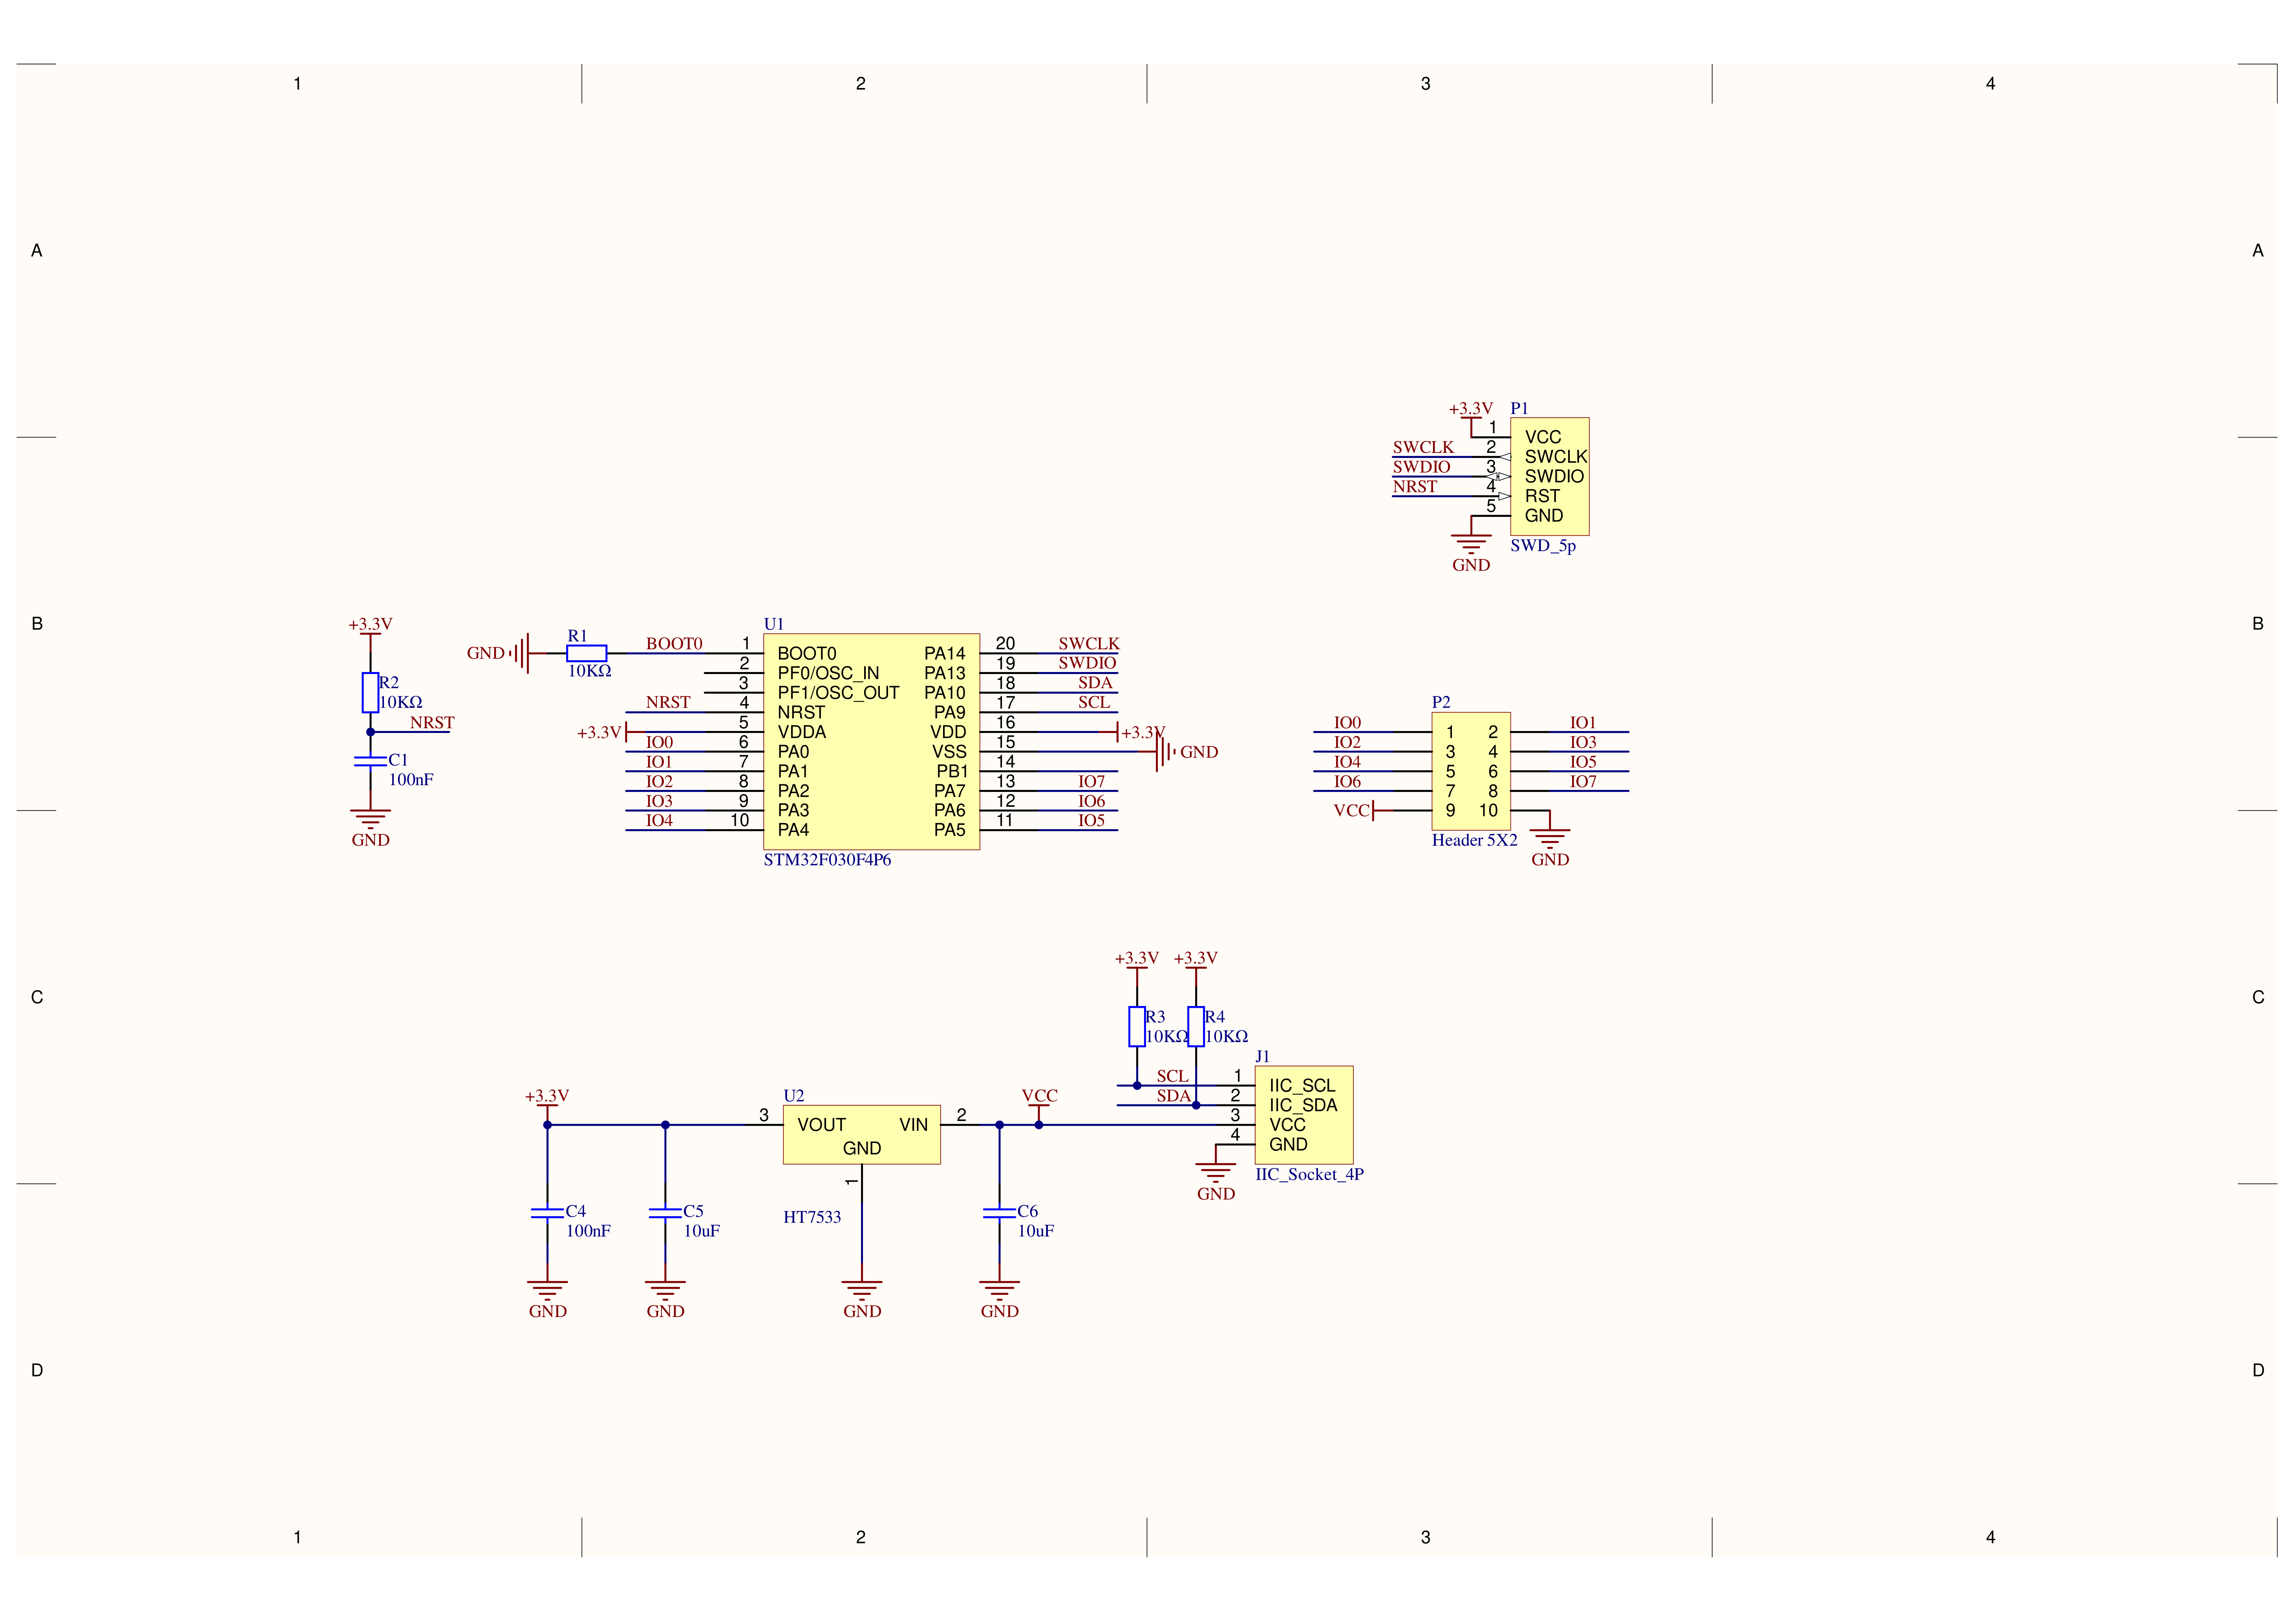The image size is (2296, 1623).
Task: Click the ground symbol under capacitor C1
Action: [370, 819]
